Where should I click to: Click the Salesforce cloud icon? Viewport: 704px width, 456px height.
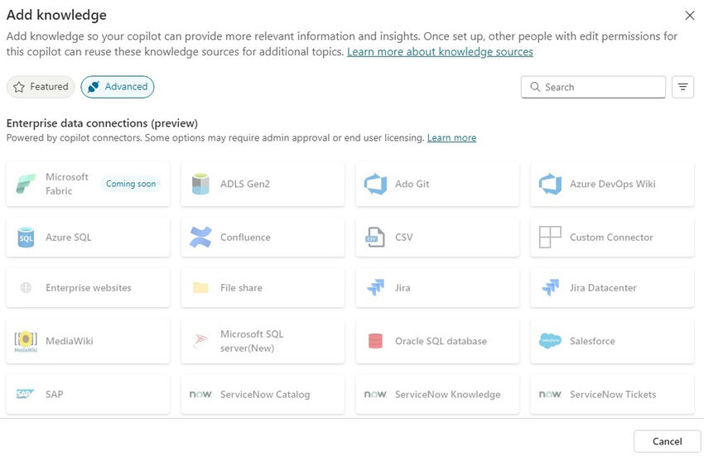550,341
